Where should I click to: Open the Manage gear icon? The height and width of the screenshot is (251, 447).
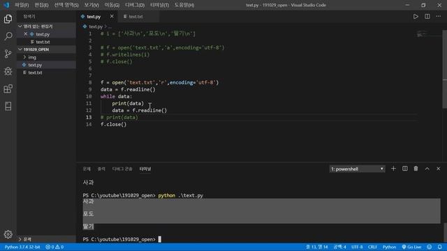tap(8, 234)
